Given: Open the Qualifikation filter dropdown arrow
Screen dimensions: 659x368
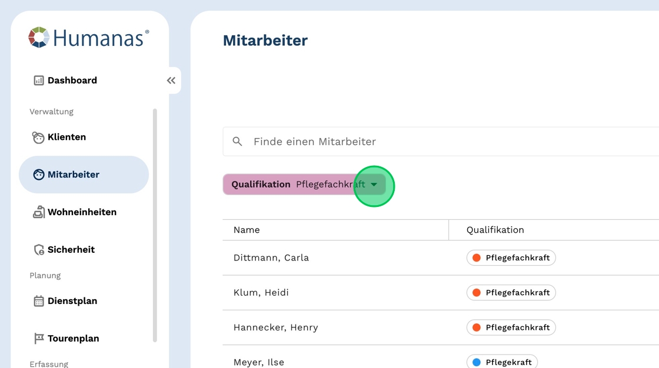Looking at the screenshot, I should click(374, 185).
